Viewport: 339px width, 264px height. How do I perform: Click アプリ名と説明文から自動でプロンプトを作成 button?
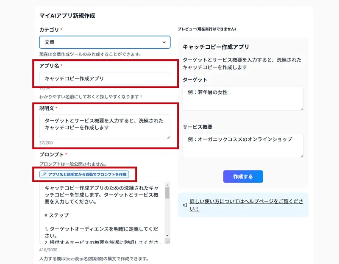point(84,175)
